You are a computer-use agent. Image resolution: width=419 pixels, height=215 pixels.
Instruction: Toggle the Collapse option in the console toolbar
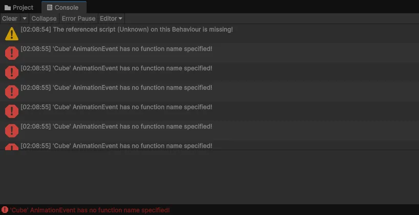(44, 18)
